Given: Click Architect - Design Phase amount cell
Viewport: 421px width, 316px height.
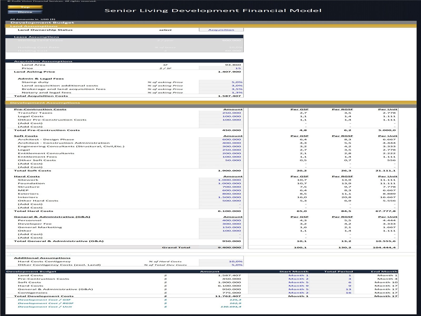Looking at the screenshot, I should (221, 140).
